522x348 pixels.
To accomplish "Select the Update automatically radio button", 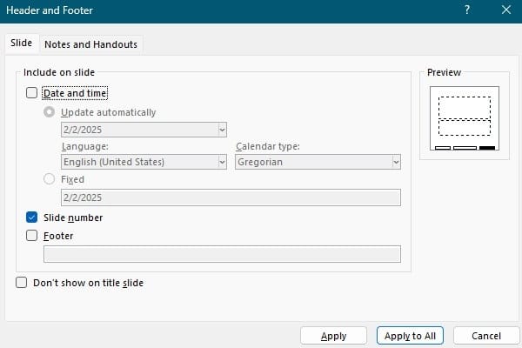I will click(50, 112).
